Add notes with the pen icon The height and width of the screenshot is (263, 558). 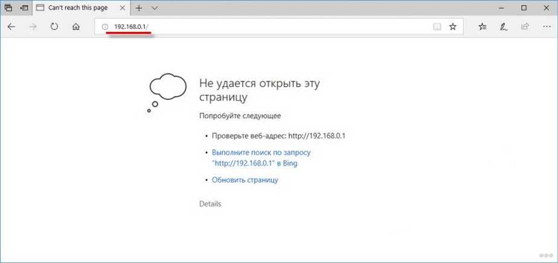click(504, 27)
